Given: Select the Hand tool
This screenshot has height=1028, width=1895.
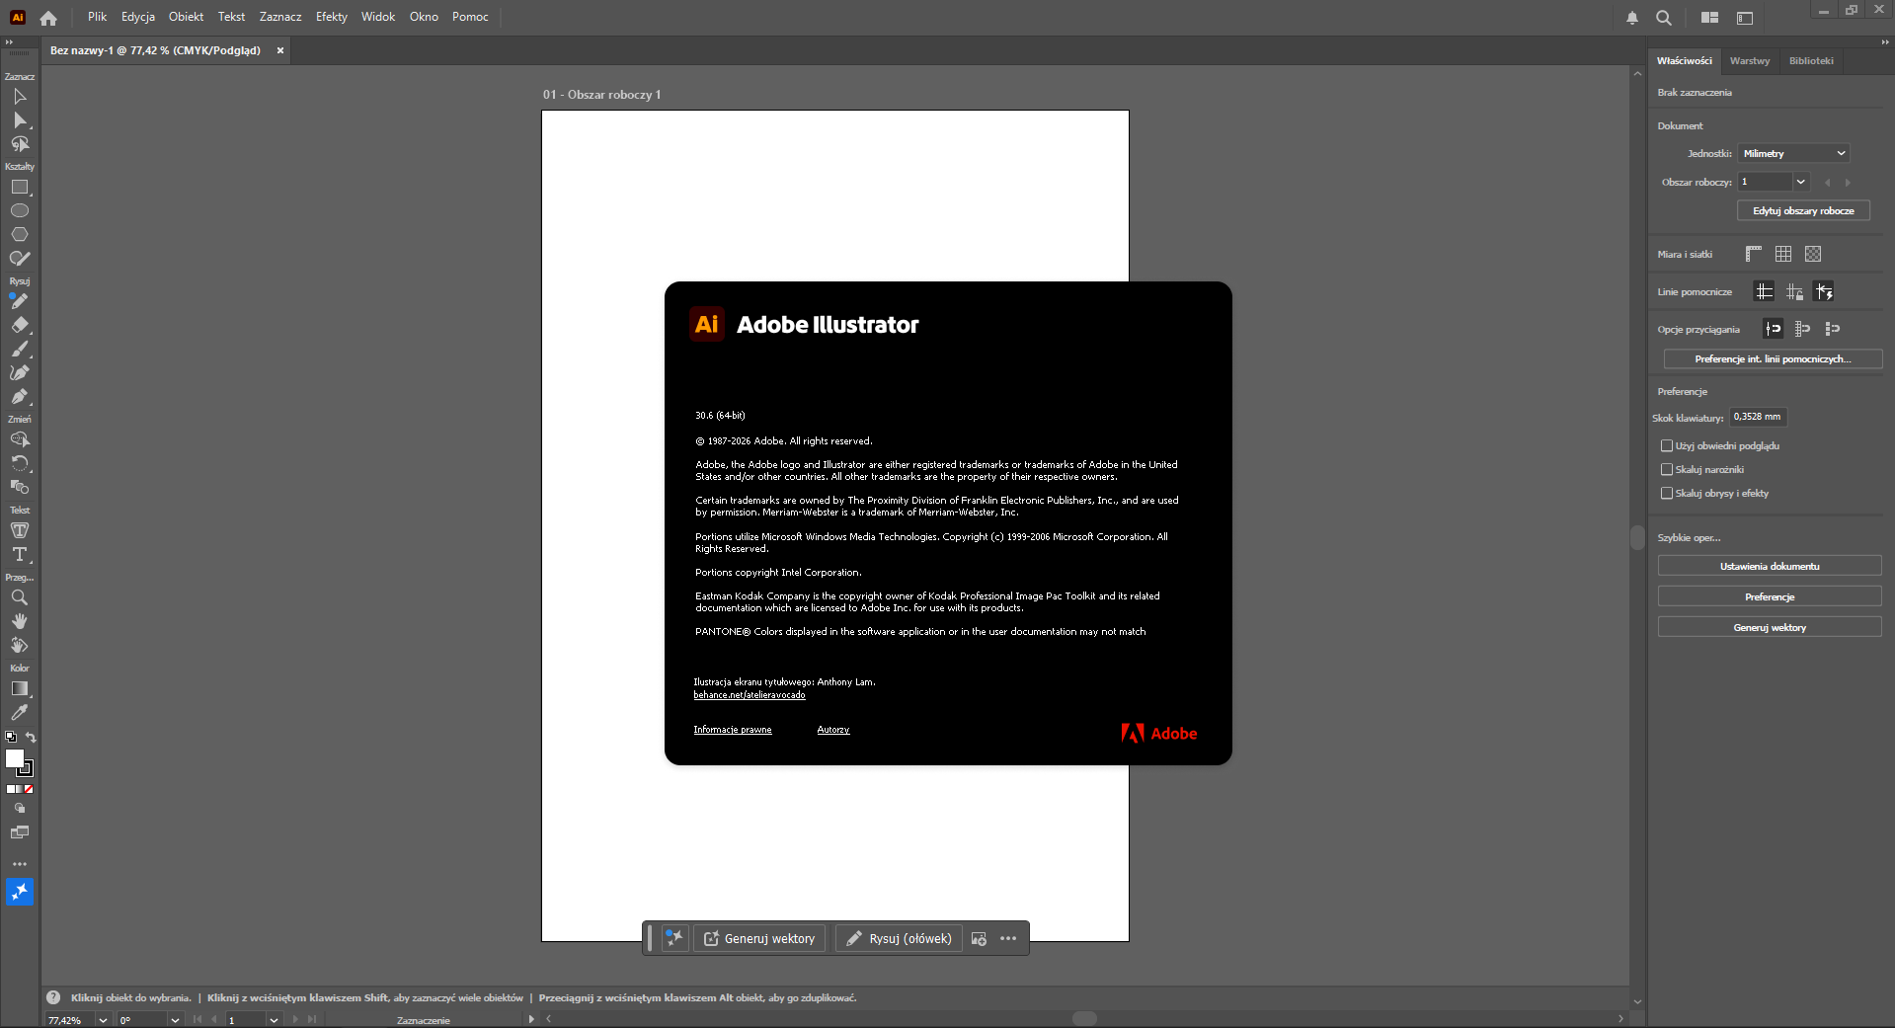Looking at the screenshot, I should (20, 621).
